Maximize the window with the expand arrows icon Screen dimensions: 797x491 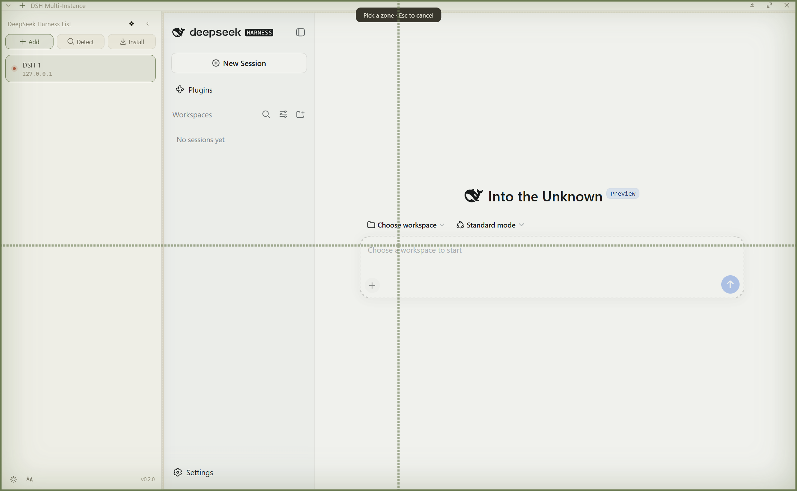pos(769,5)
